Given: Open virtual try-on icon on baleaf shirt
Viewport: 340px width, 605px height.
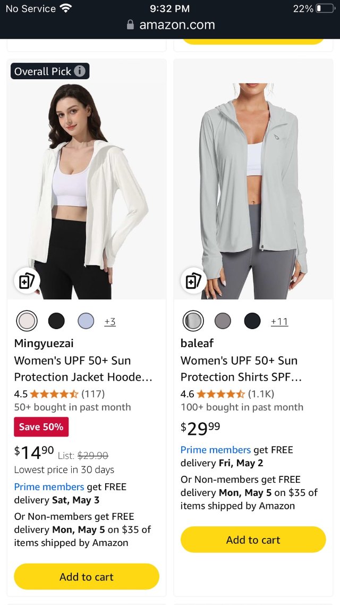Looking at the screenshot, I should pos(193,281).
